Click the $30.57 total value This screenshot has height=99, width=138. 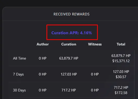click(x=121, y=77)
